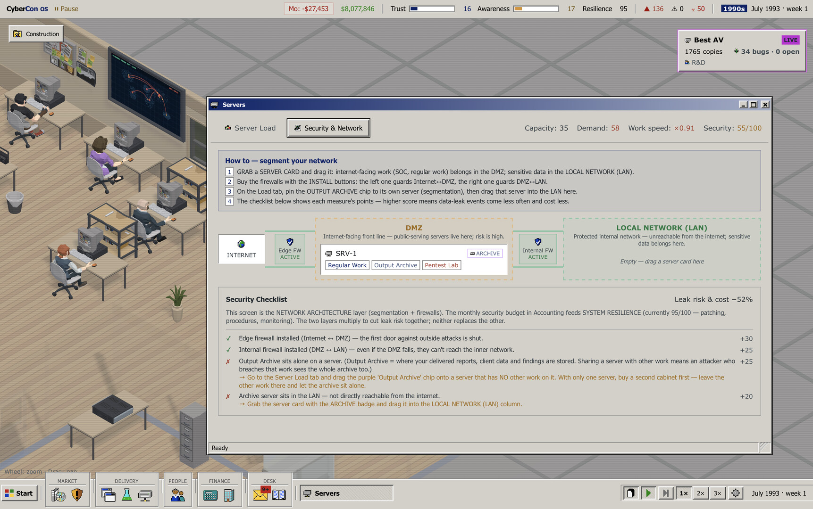813x509 pixels.
Task: Open the People staff icon
Action: click(178, 494)
